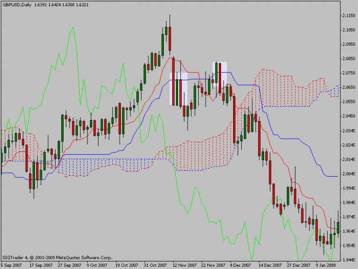The height and width of the screenshot is (269, 358).
Task: Click the GBPUSD,Daily chart title
Action: (x=17, y=5)
